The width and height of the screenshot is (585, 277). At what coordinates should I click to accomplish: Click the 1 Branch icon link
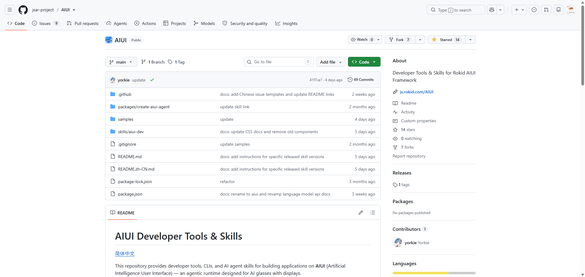click(153, 62)
